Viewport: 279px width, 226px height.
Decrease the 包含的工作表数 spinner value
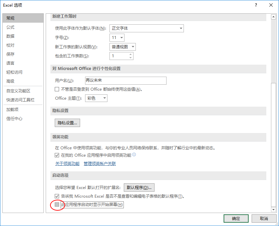[x=130, y=58]
